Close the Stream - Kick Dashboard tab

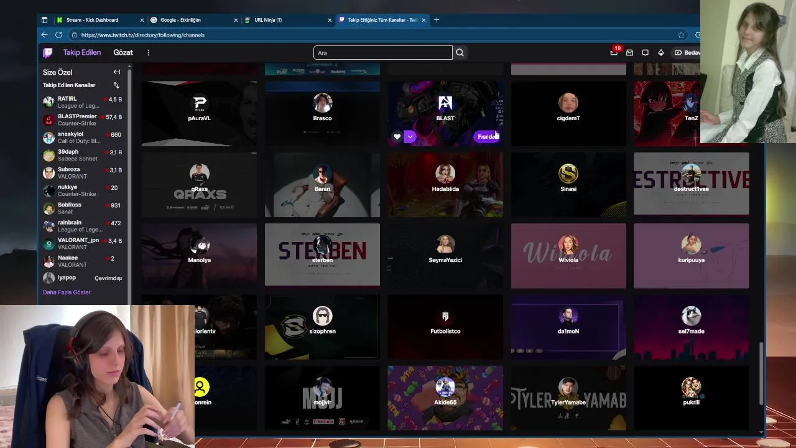142,20
